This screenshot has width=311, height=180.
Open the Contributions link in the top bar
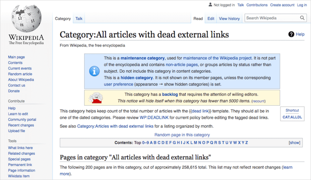click(257, 5)
